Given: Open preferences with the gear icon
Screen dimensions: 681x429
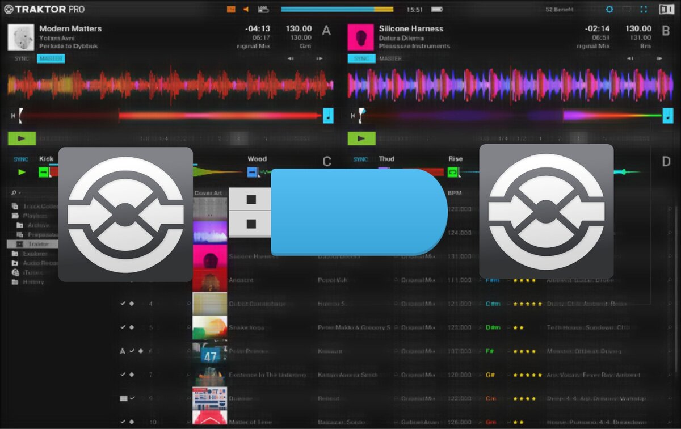Looking at the screenshot, I should [x=609, y=10].
